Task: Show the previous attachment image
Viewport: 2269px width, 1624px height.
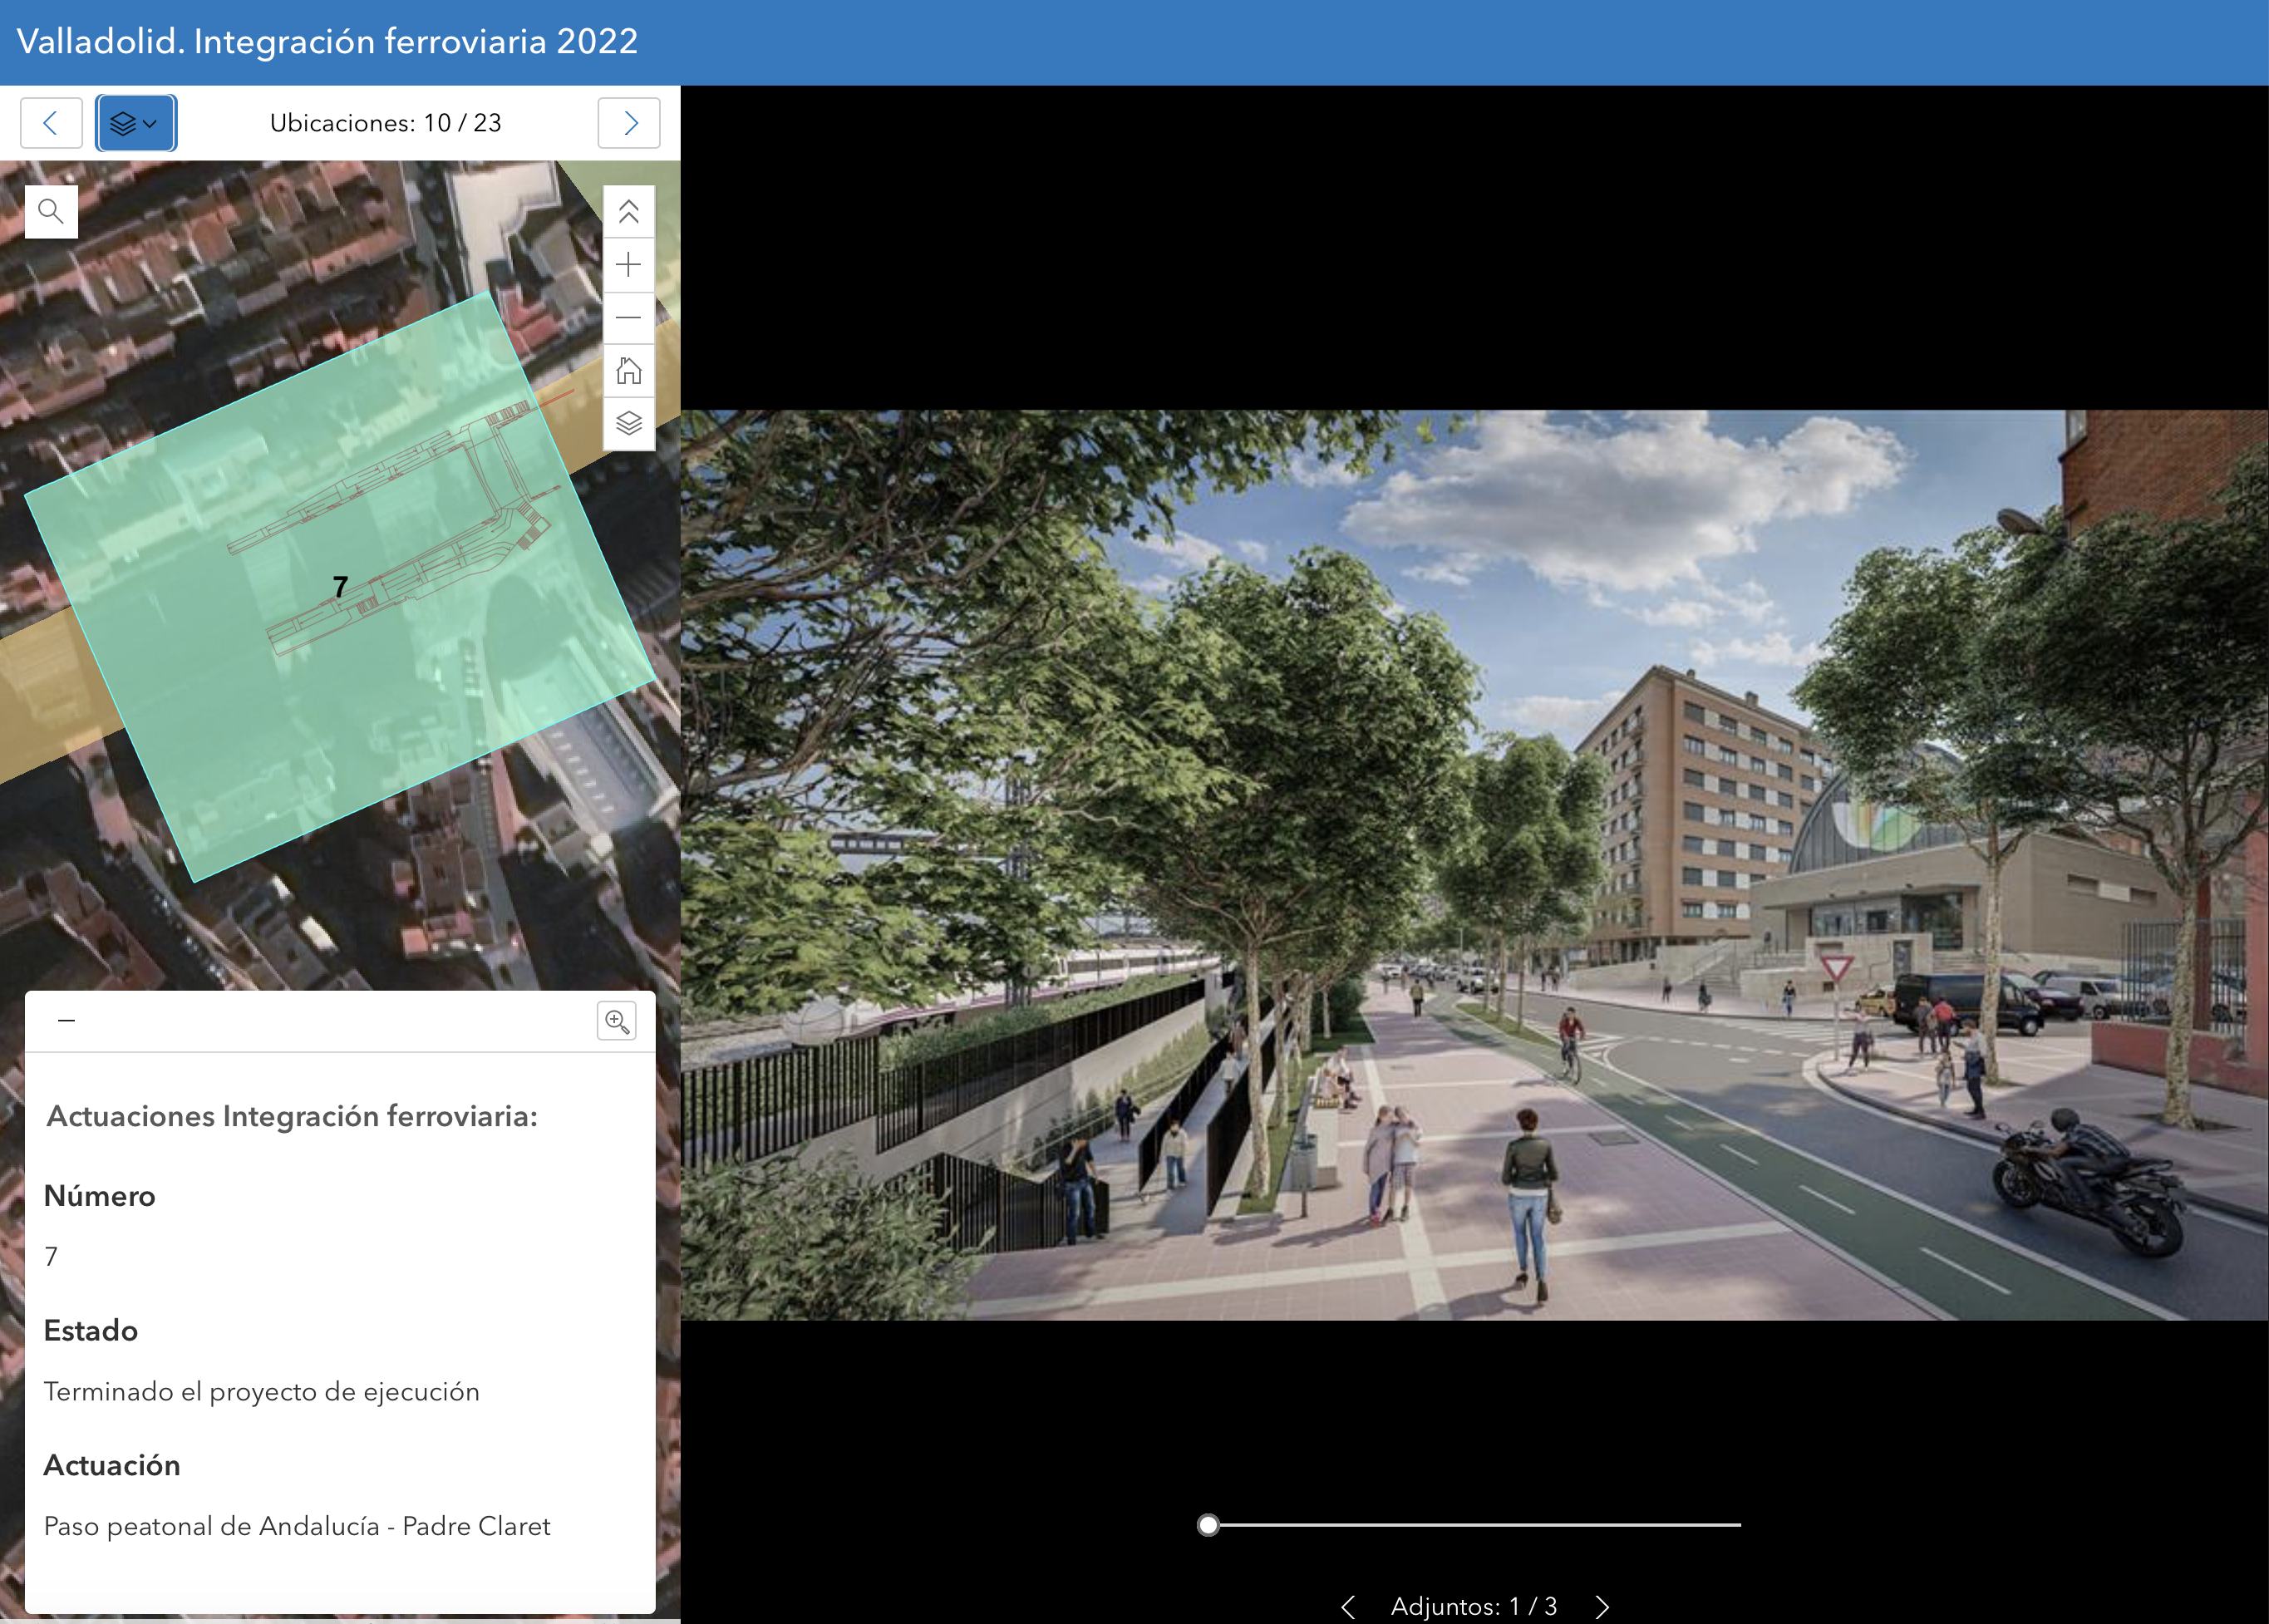Action: point(1347,1606)
